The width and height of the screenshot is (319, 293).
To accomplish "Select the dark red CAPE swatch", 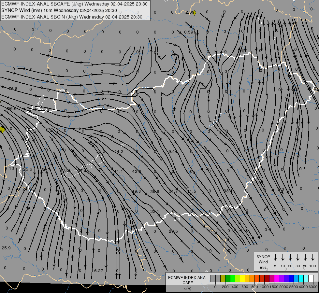I will click(267, 278).
